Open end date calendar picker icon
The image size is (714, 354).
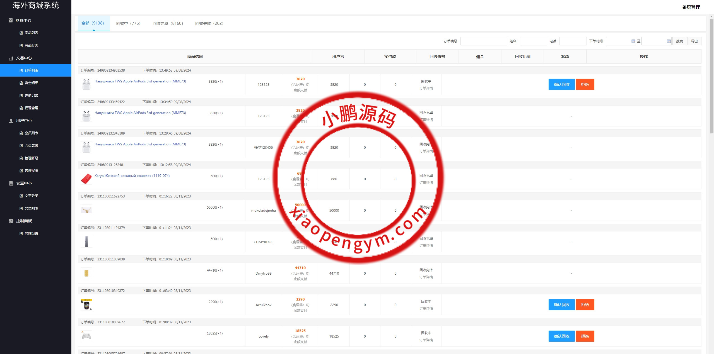(x=669, y=41)
